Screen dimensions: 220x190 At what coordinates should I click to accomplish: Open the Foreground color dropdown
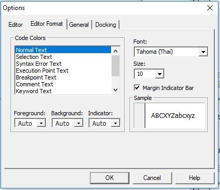pyautogui.click(x=41, y=123)
